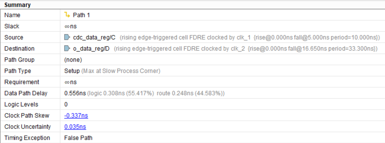Click the Path 1 arrow icon
Screen dimensions: 385x143
(x=67, y=15)
